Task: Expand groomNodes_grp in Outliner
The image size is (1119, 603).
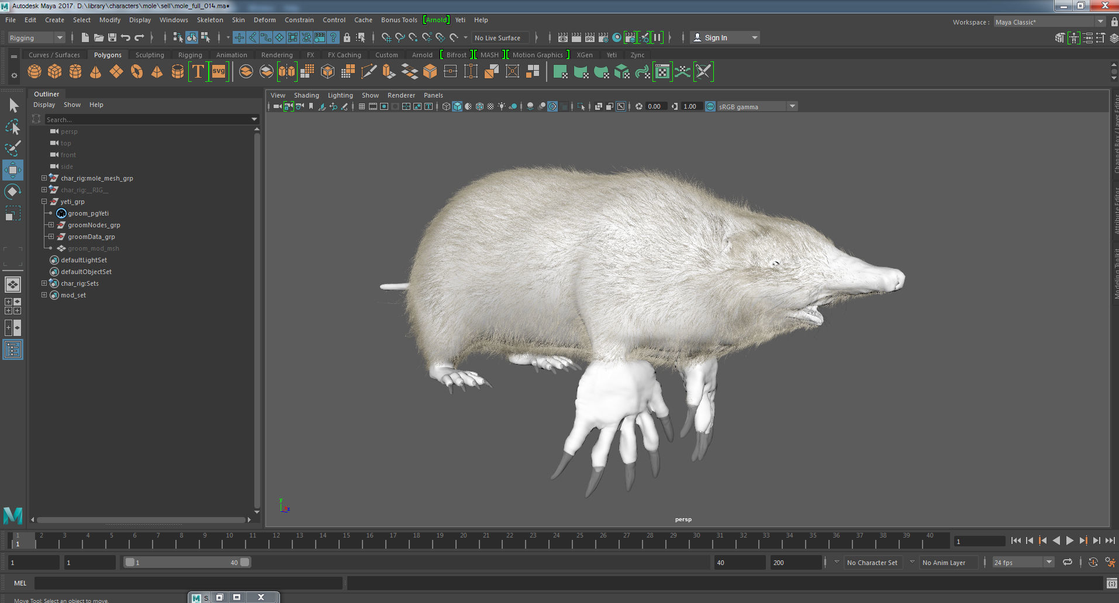Action: click(x=51, y=225)
